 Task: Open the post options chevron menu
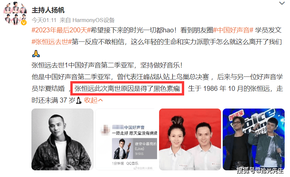[x=282, y=3]
